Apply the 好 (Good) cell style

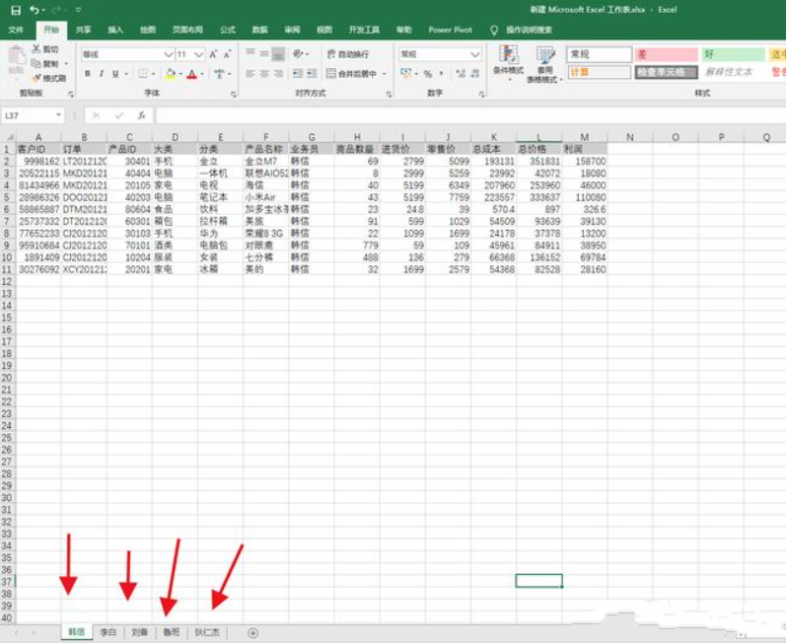tap(732, 54)
